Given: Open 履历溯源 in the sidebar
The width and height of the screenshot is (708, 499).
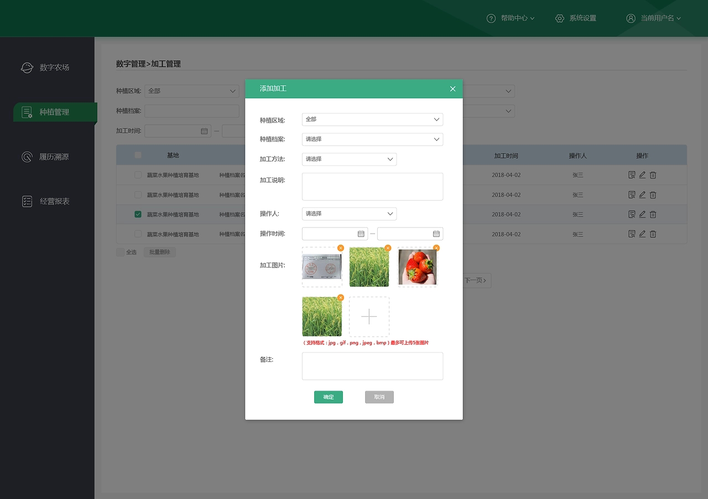Looking at the screenshot, I should coord(54,157).
